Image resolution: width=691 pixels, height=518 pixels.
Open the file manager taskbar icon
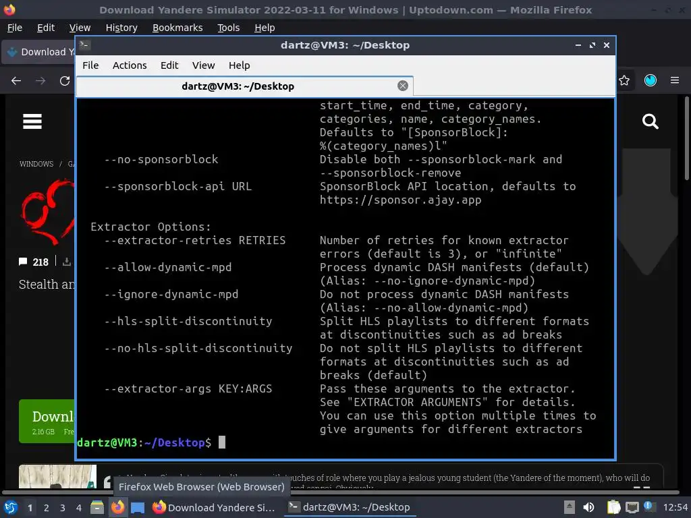pyautogui.click(x=97, y=507)
